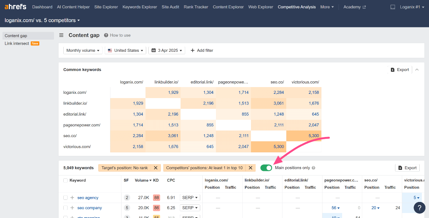The image size is (429, 218).
Task: Open Competitive Analysis tab
Action: [297, 7]
